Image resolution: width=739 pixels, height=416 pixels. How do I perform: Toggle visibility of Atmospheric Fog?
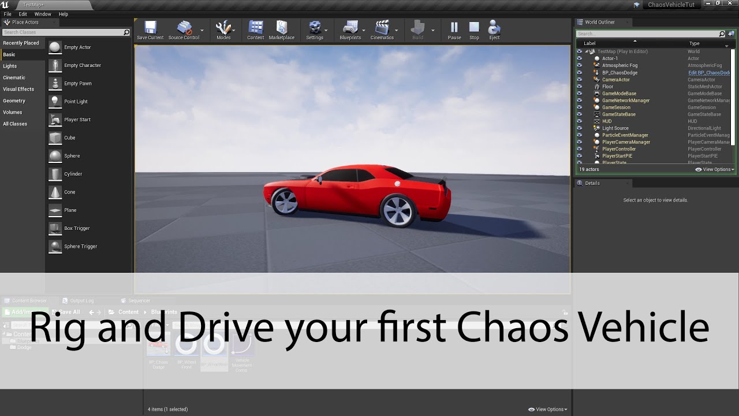click(580, 65)
